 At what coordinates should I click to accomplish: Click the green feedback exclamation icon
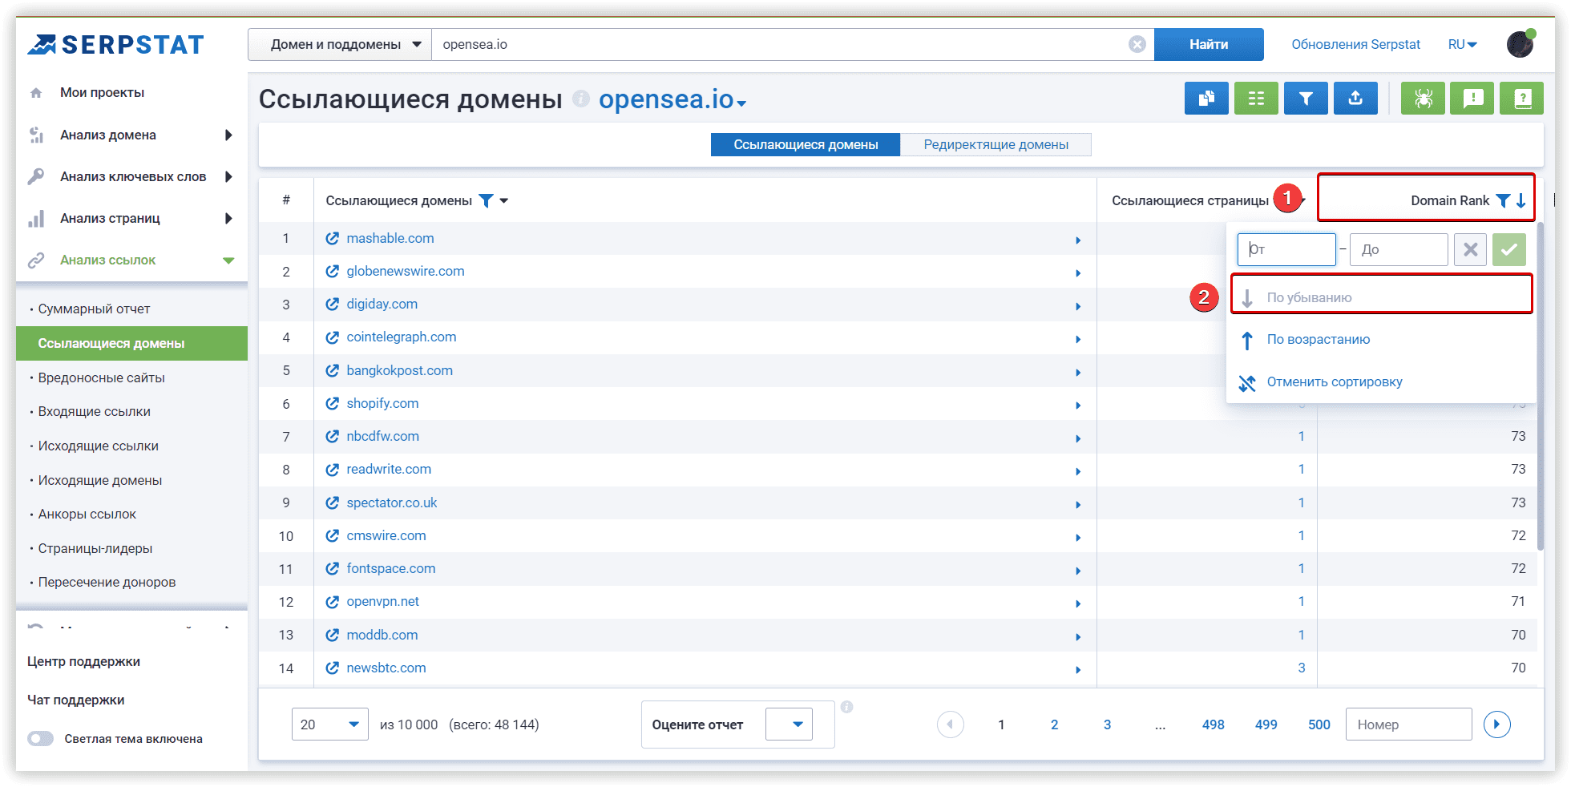[x=1472, y=99]
